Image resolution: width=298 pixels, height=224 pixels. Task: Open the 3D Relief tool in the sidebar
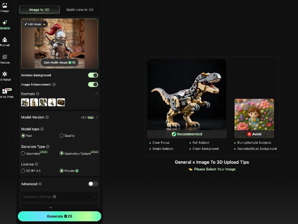click(x=5, y=76)
